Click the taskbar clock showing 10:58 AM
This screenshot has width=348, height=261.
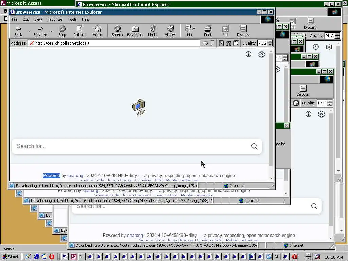[334, 257]
